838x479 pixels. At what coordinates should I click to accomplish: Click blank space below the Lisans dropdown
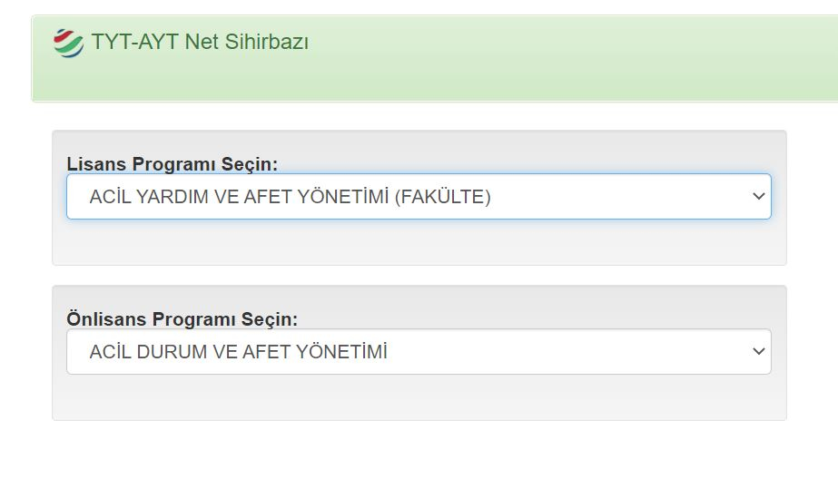(418, 242)
